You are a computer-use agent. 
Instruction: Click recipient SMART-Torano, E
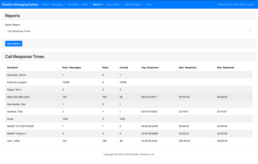17,133
